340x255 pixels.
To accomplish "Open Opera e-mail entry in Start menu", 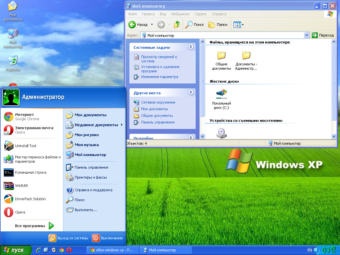I will (32, 130).
